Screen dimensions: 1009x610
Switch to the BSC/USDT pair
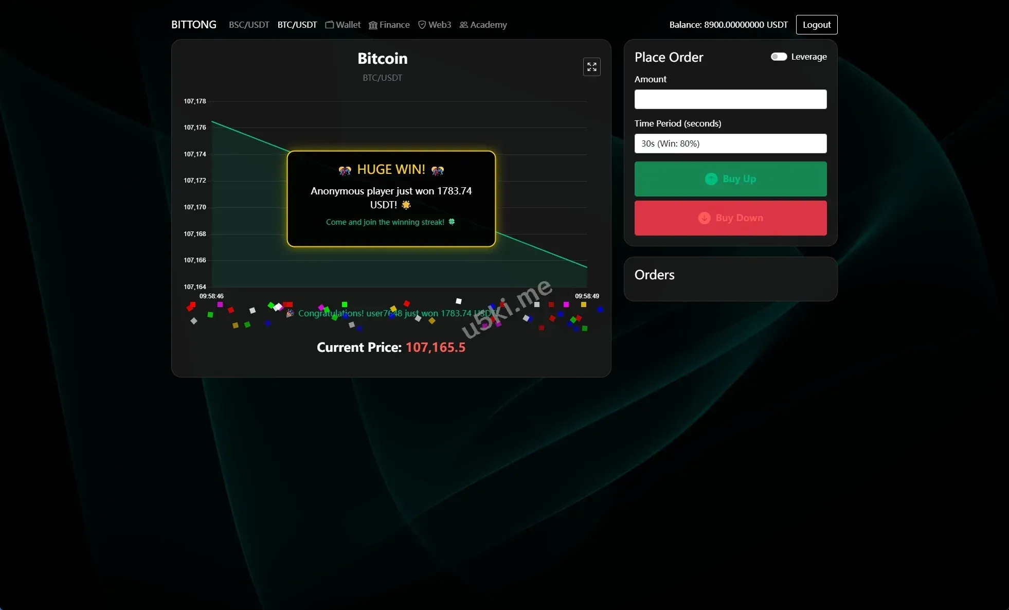249,25
